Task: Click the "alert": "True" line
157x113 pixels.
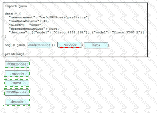Action: point(26,25)
